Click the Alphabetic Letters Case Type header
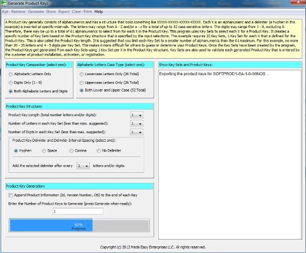This screenshot has height=253, width=306. [114, 65]
